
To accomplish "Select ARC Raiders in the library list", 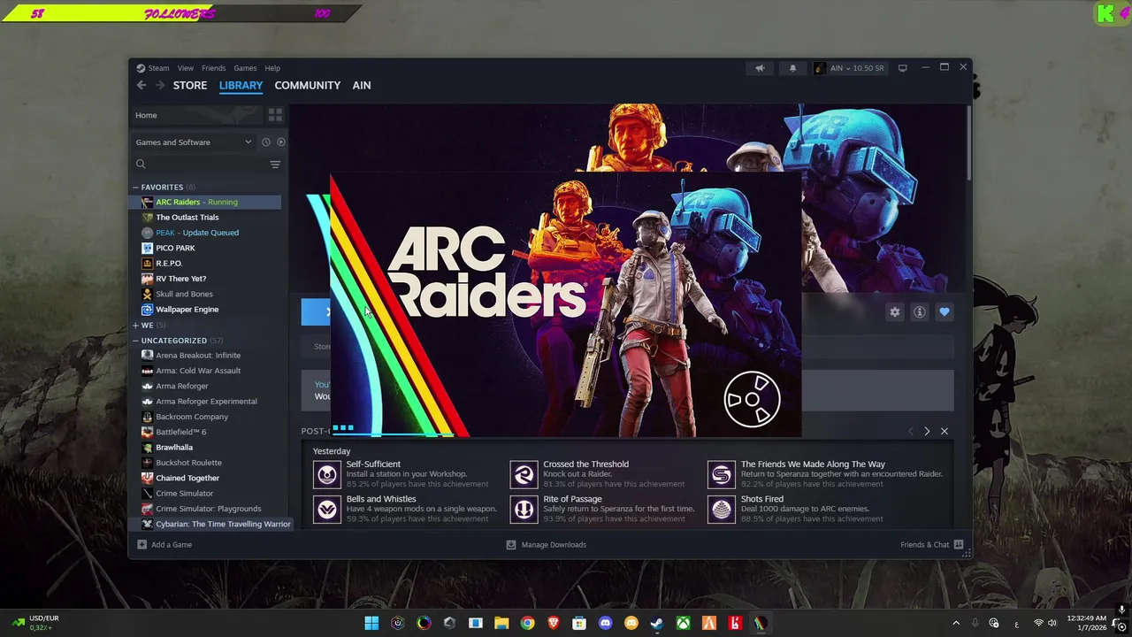I will [206, 202].
